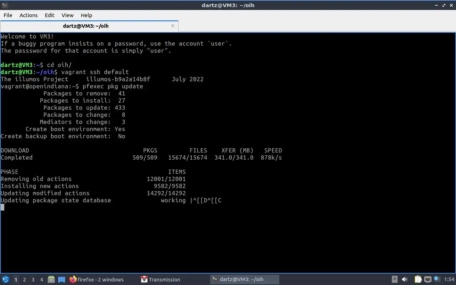Screen dimensions: 456x285
Task: Click the 'Mediators to change: 3' line
Action: tap(82, 122)
